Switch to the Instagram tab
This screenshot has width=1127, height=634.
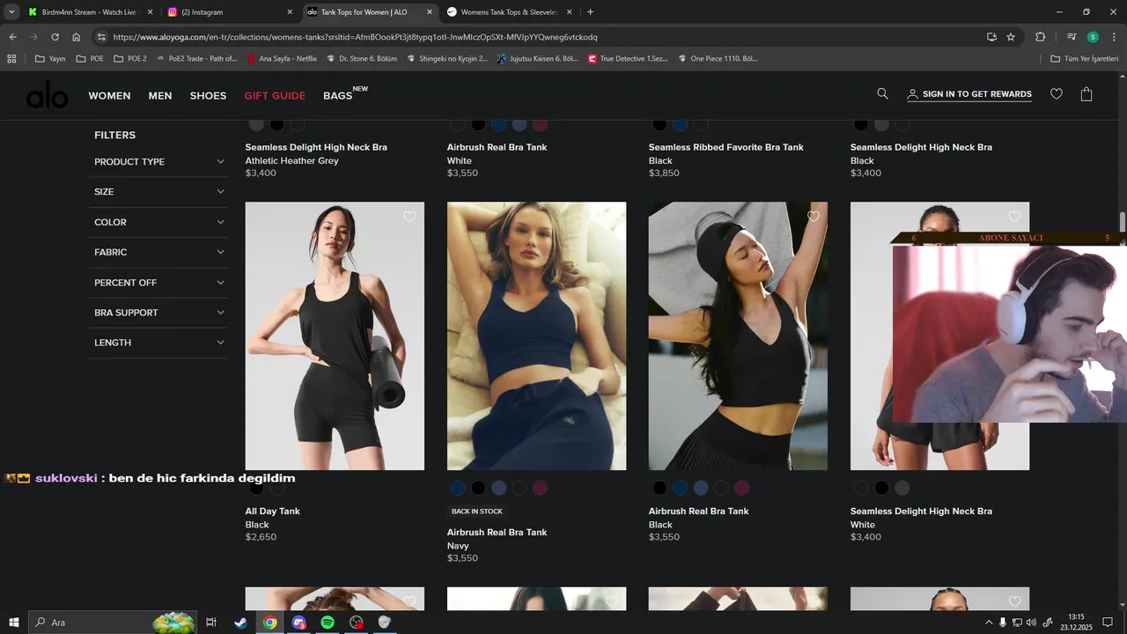coord(229,12)
